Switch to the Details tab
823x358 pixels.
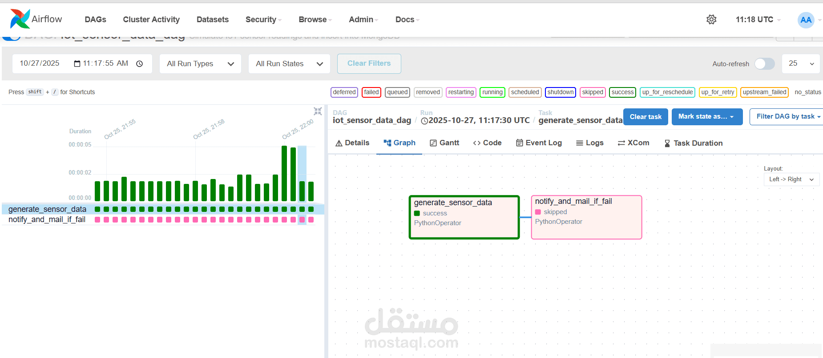click(352, 143)
